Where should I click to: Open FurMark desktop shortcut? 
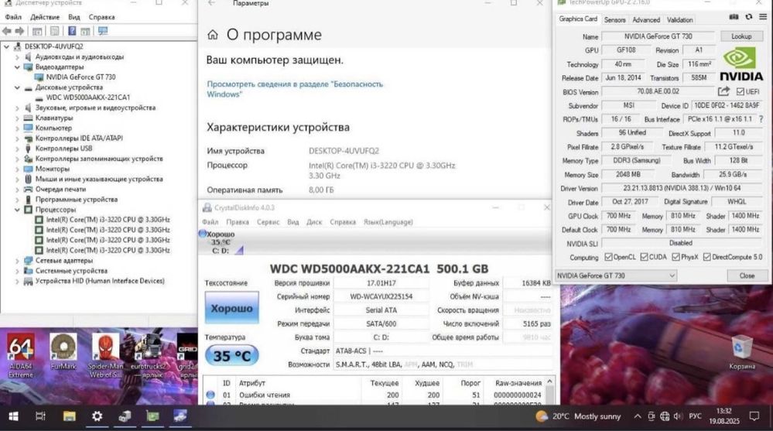63,351
